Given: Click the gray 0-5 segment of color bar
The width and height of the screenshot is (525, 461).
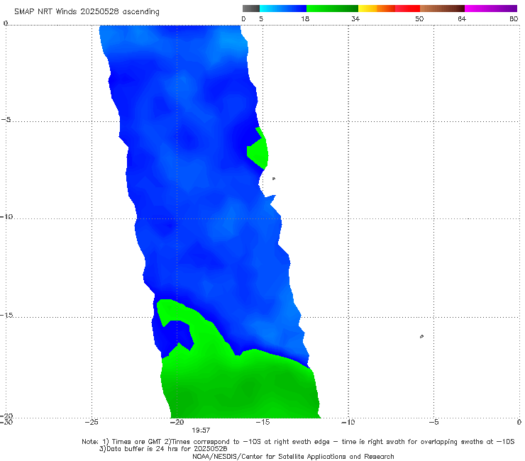Looking at the screenshot, I should [x=251, y=9].
